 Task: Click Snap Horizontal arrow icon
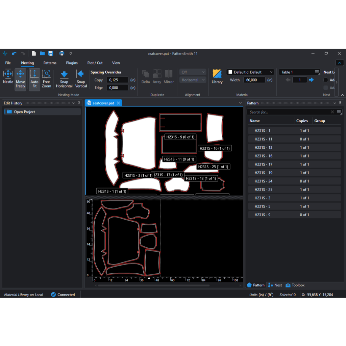(64, 74)
